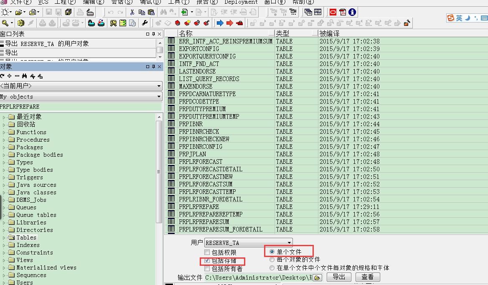Image resolution: width=488 pixels, height=285 pixels.
Task: Click the 输出文件 path input field
Action: (258, 277)
